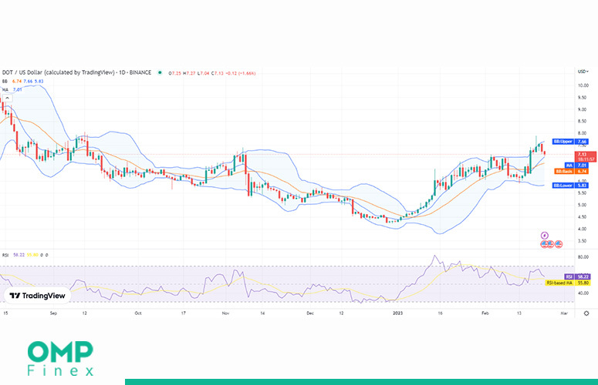The height and width of the screenshot is (385, 598).
Task: Click the Nov date on the time axis
Action: click(x=225, y=313)
